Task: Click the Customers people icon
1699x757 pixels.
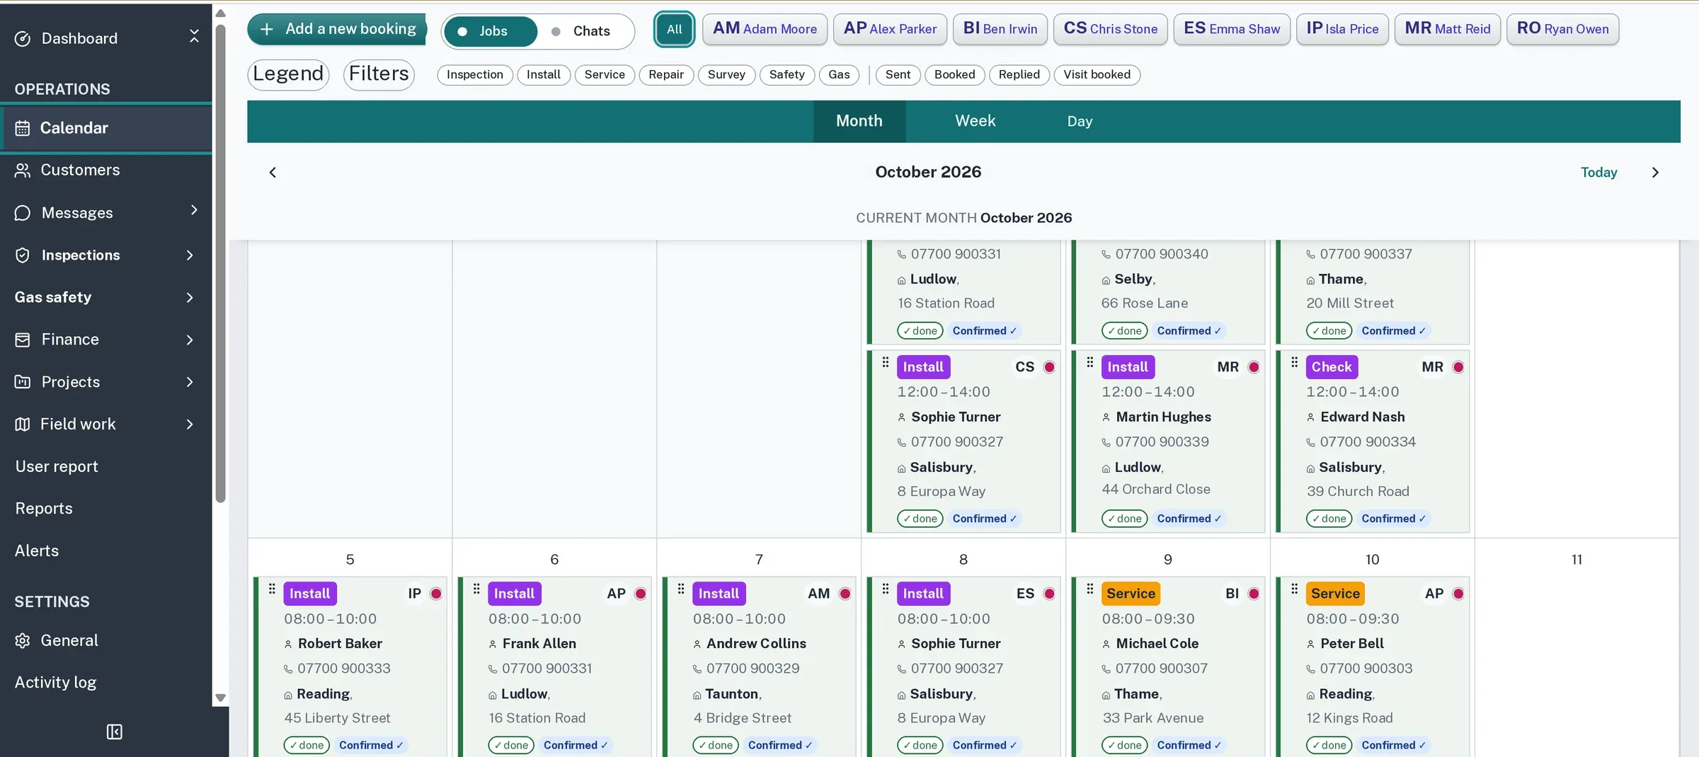Action: pos(23,170)
